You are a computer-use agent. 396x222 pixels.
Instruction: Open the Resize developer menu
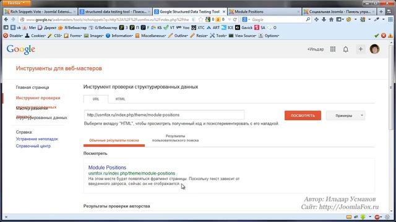[199, 36]
